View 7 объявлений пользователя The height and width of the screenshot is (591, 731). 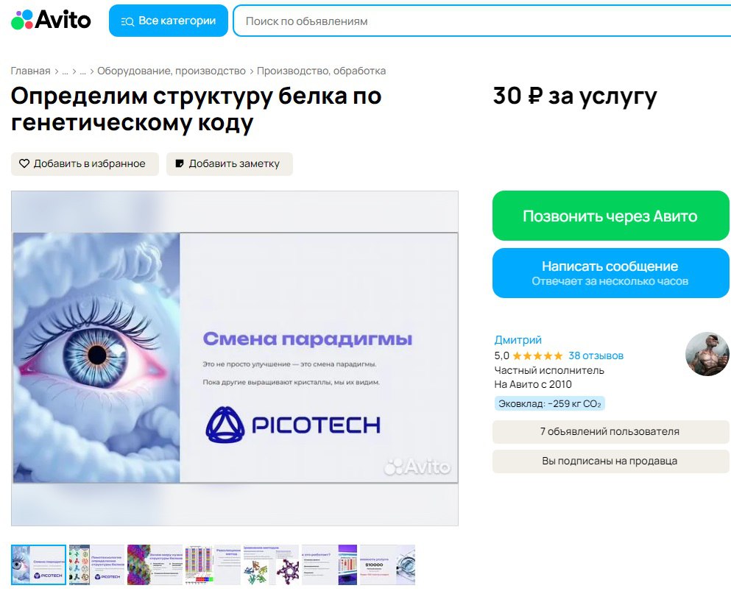611,431
